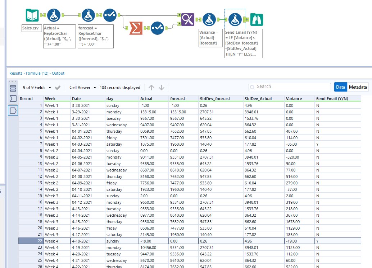
Task: Select the purple Find Replace tool
Action: pyautogui.click(x=188, y=19)
